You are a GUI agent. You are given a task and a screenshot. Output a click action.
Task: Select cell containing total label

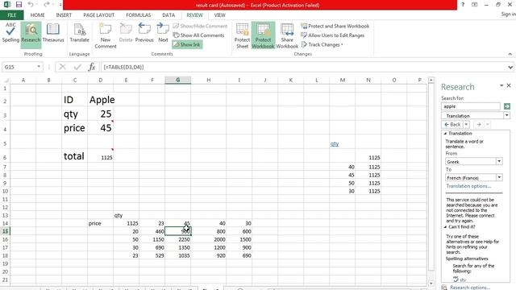click(74, 155)
